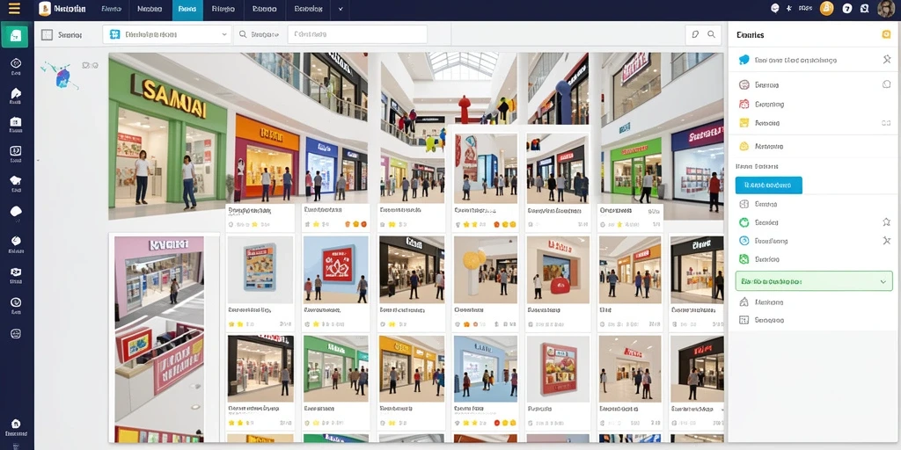Select the last boxed sidebar icon

pyautogui.click(x=16, y=333)
